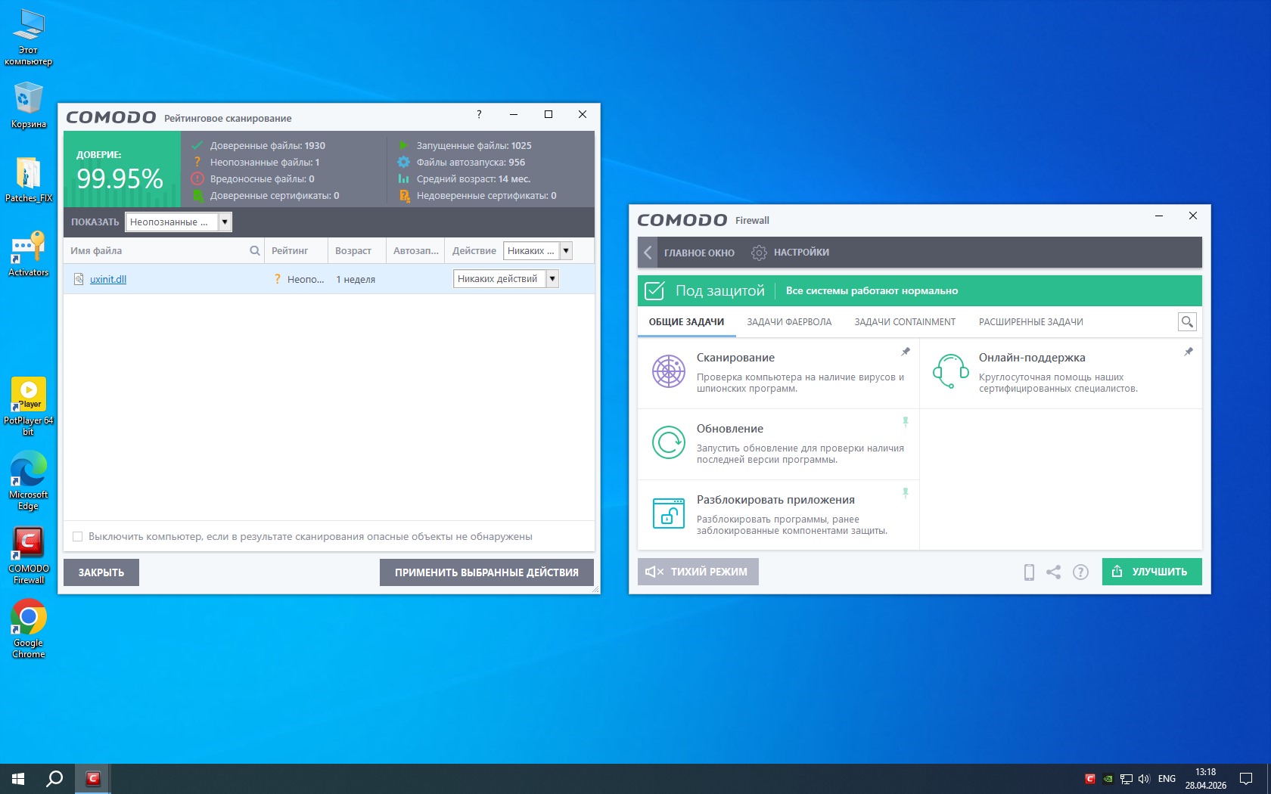
Task: Click the Scanning radar icon
Action: click(668, 371)
